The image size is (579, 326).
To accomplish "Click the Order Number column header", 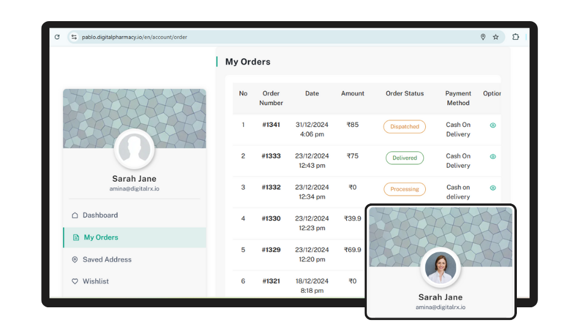I will 271,98.
